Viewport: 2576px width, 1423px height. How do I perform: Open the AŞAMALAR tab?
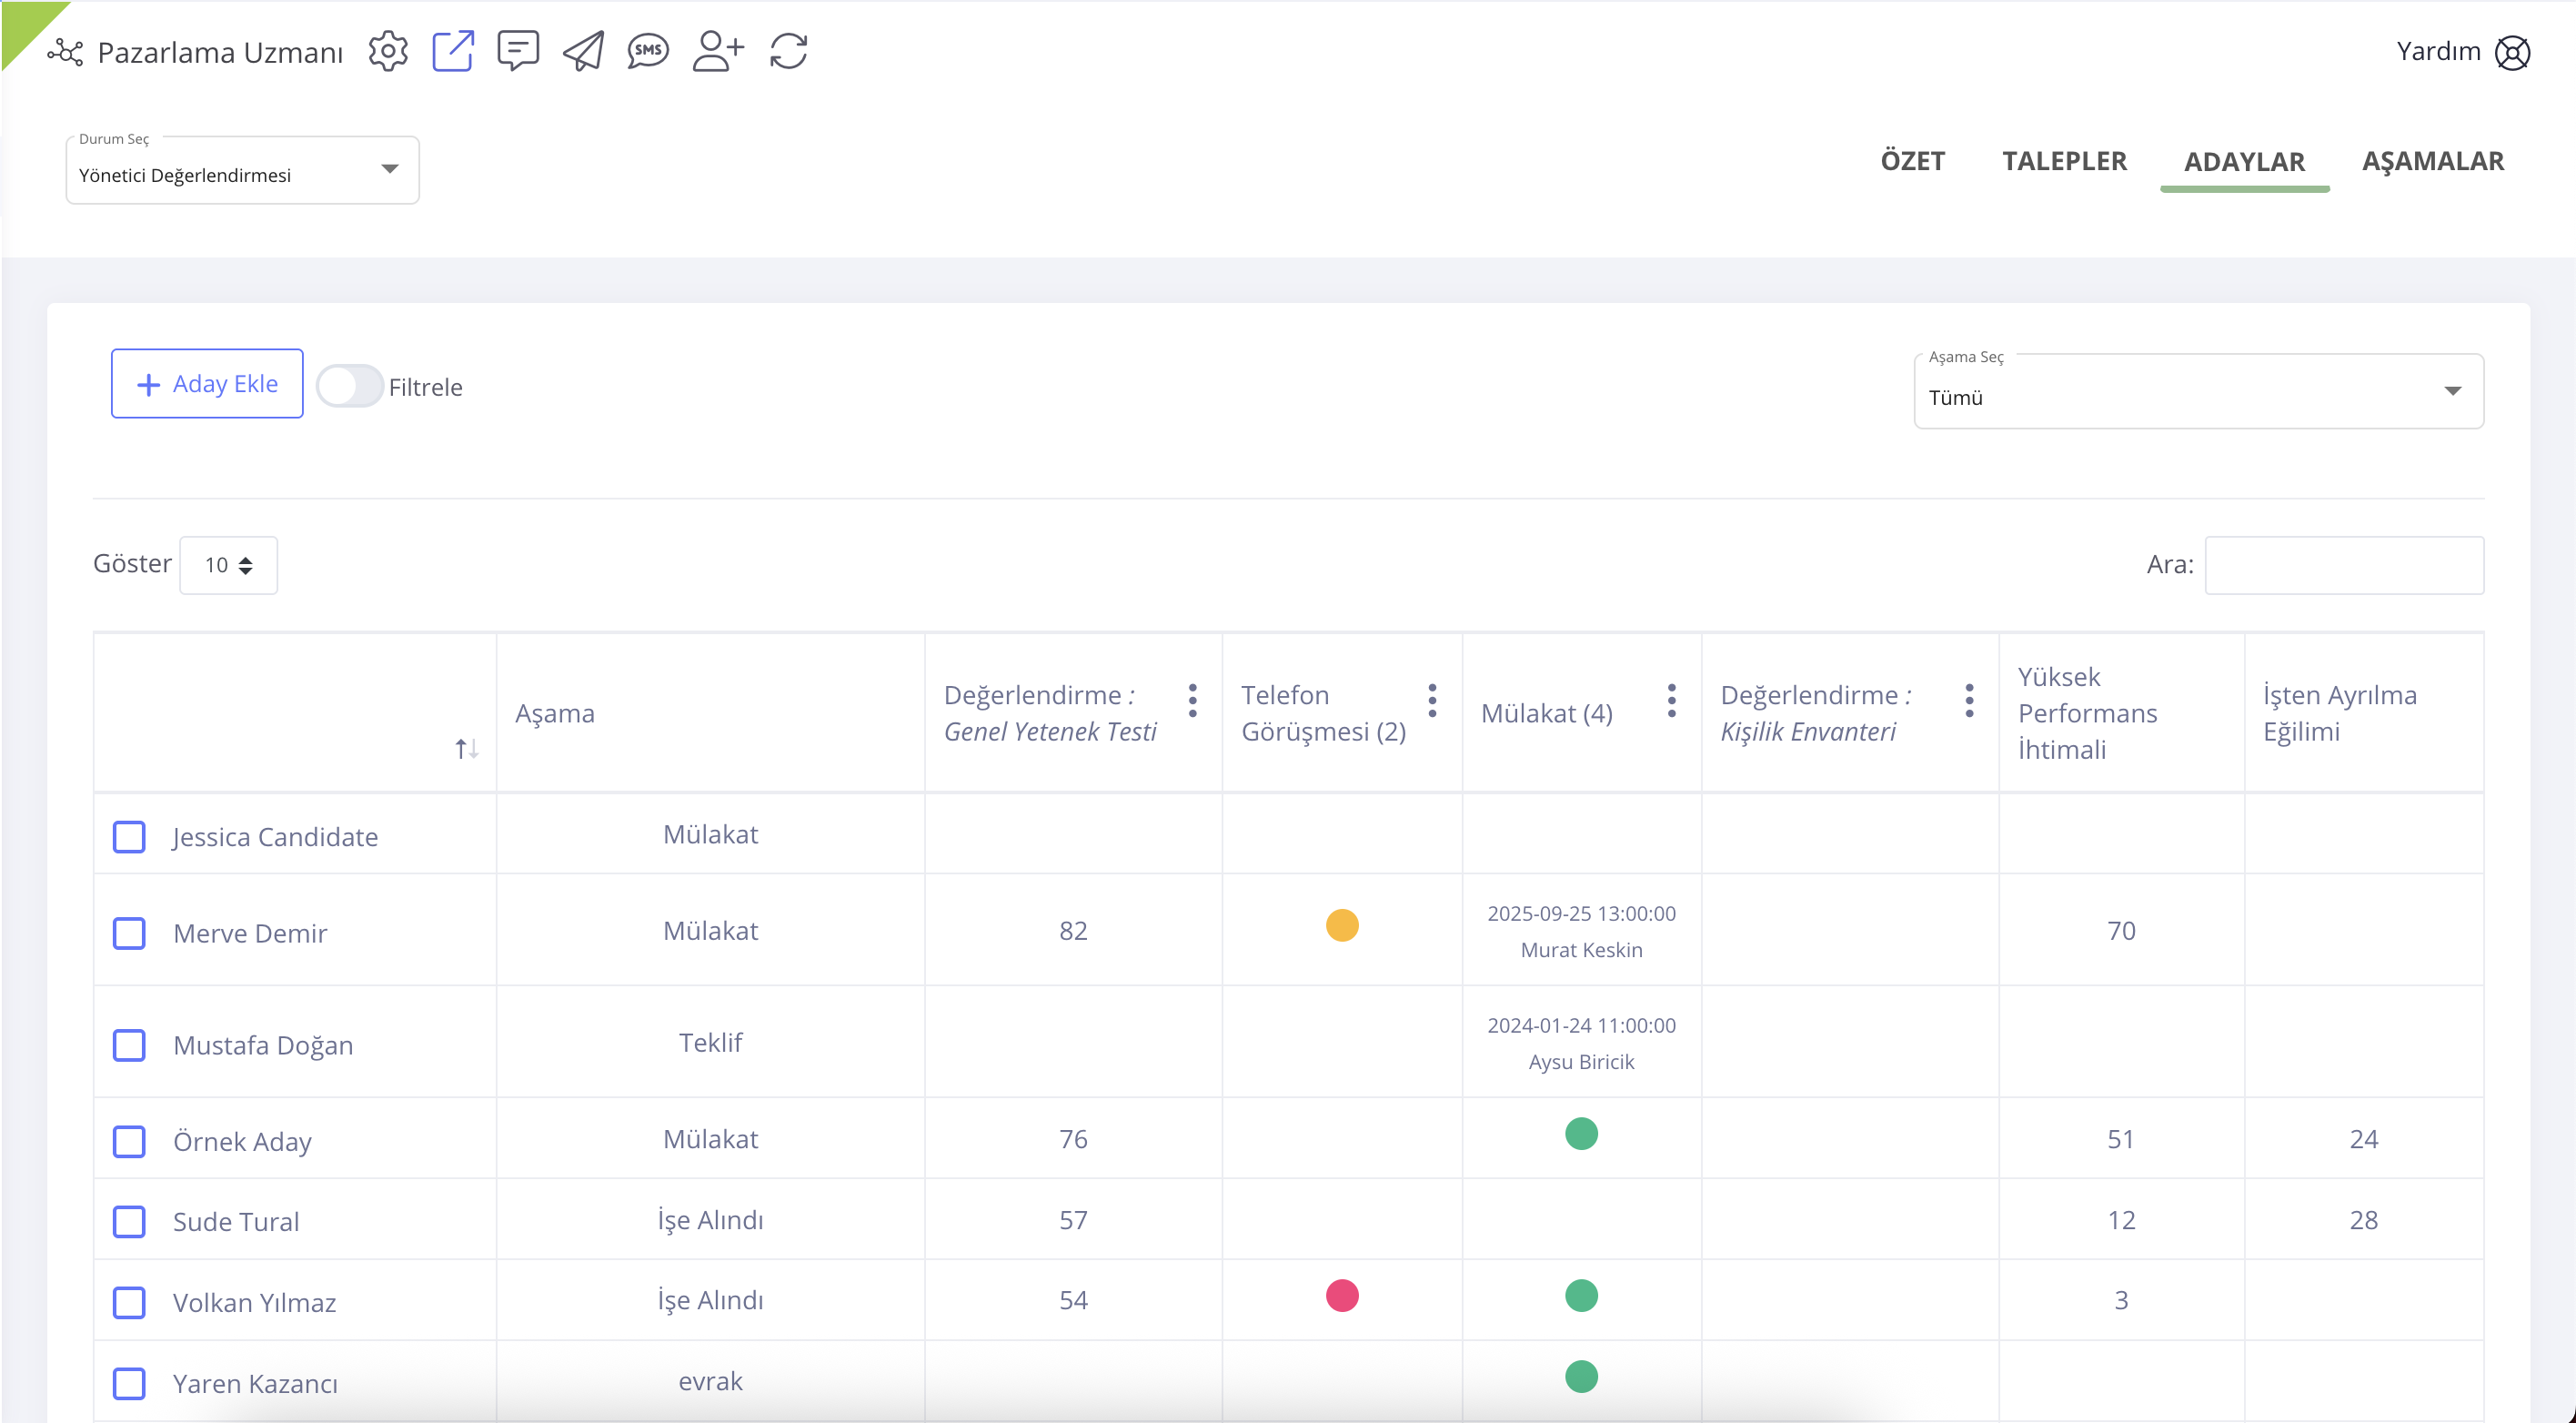coord(2432,161)
